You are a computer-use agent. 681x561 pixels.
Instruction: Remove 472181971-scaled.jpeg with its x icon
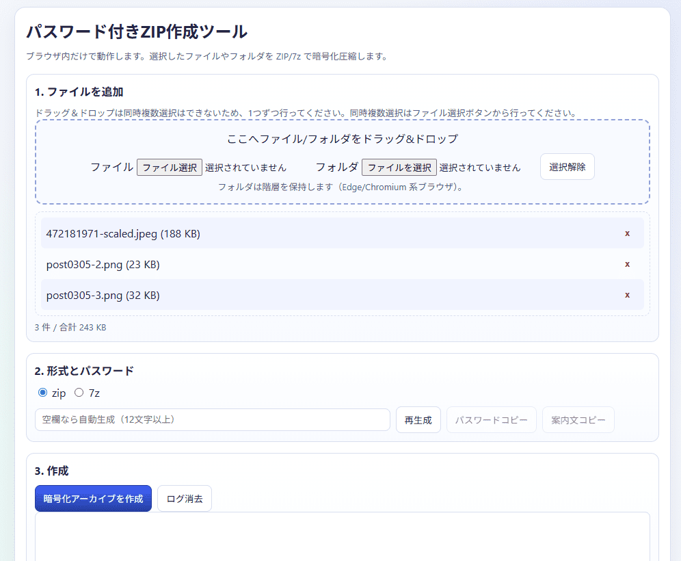coord(627,233)
